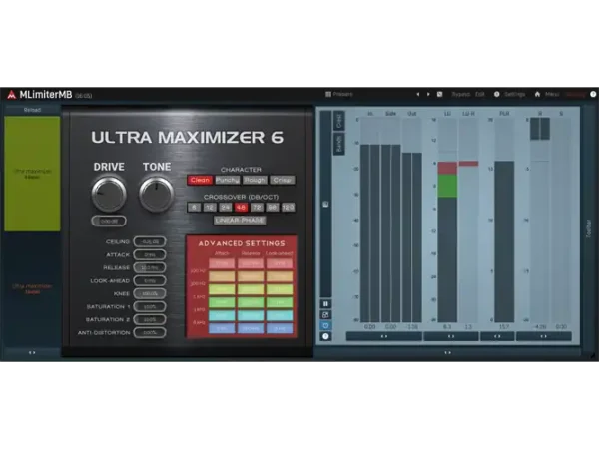The image size is (599, 449).
Task: Click the RELEASE value field
Action: point(150,268)
